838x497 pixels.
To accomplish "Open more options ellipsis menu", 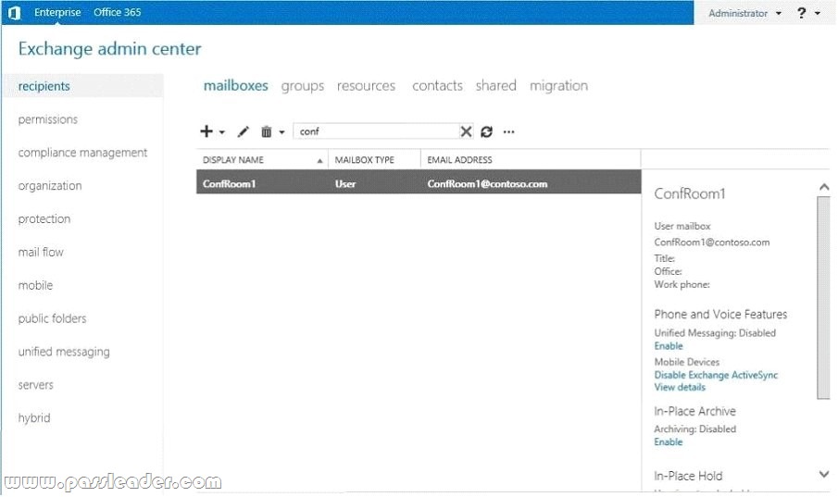I will coord(508,131).
